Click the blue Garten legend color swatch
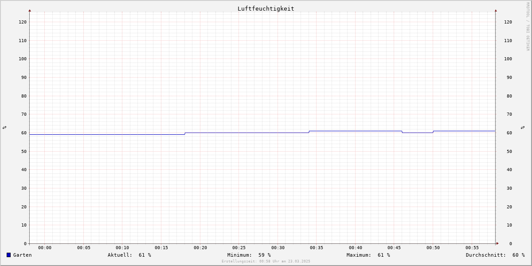 pyautogui.click(x=8, y=255)
